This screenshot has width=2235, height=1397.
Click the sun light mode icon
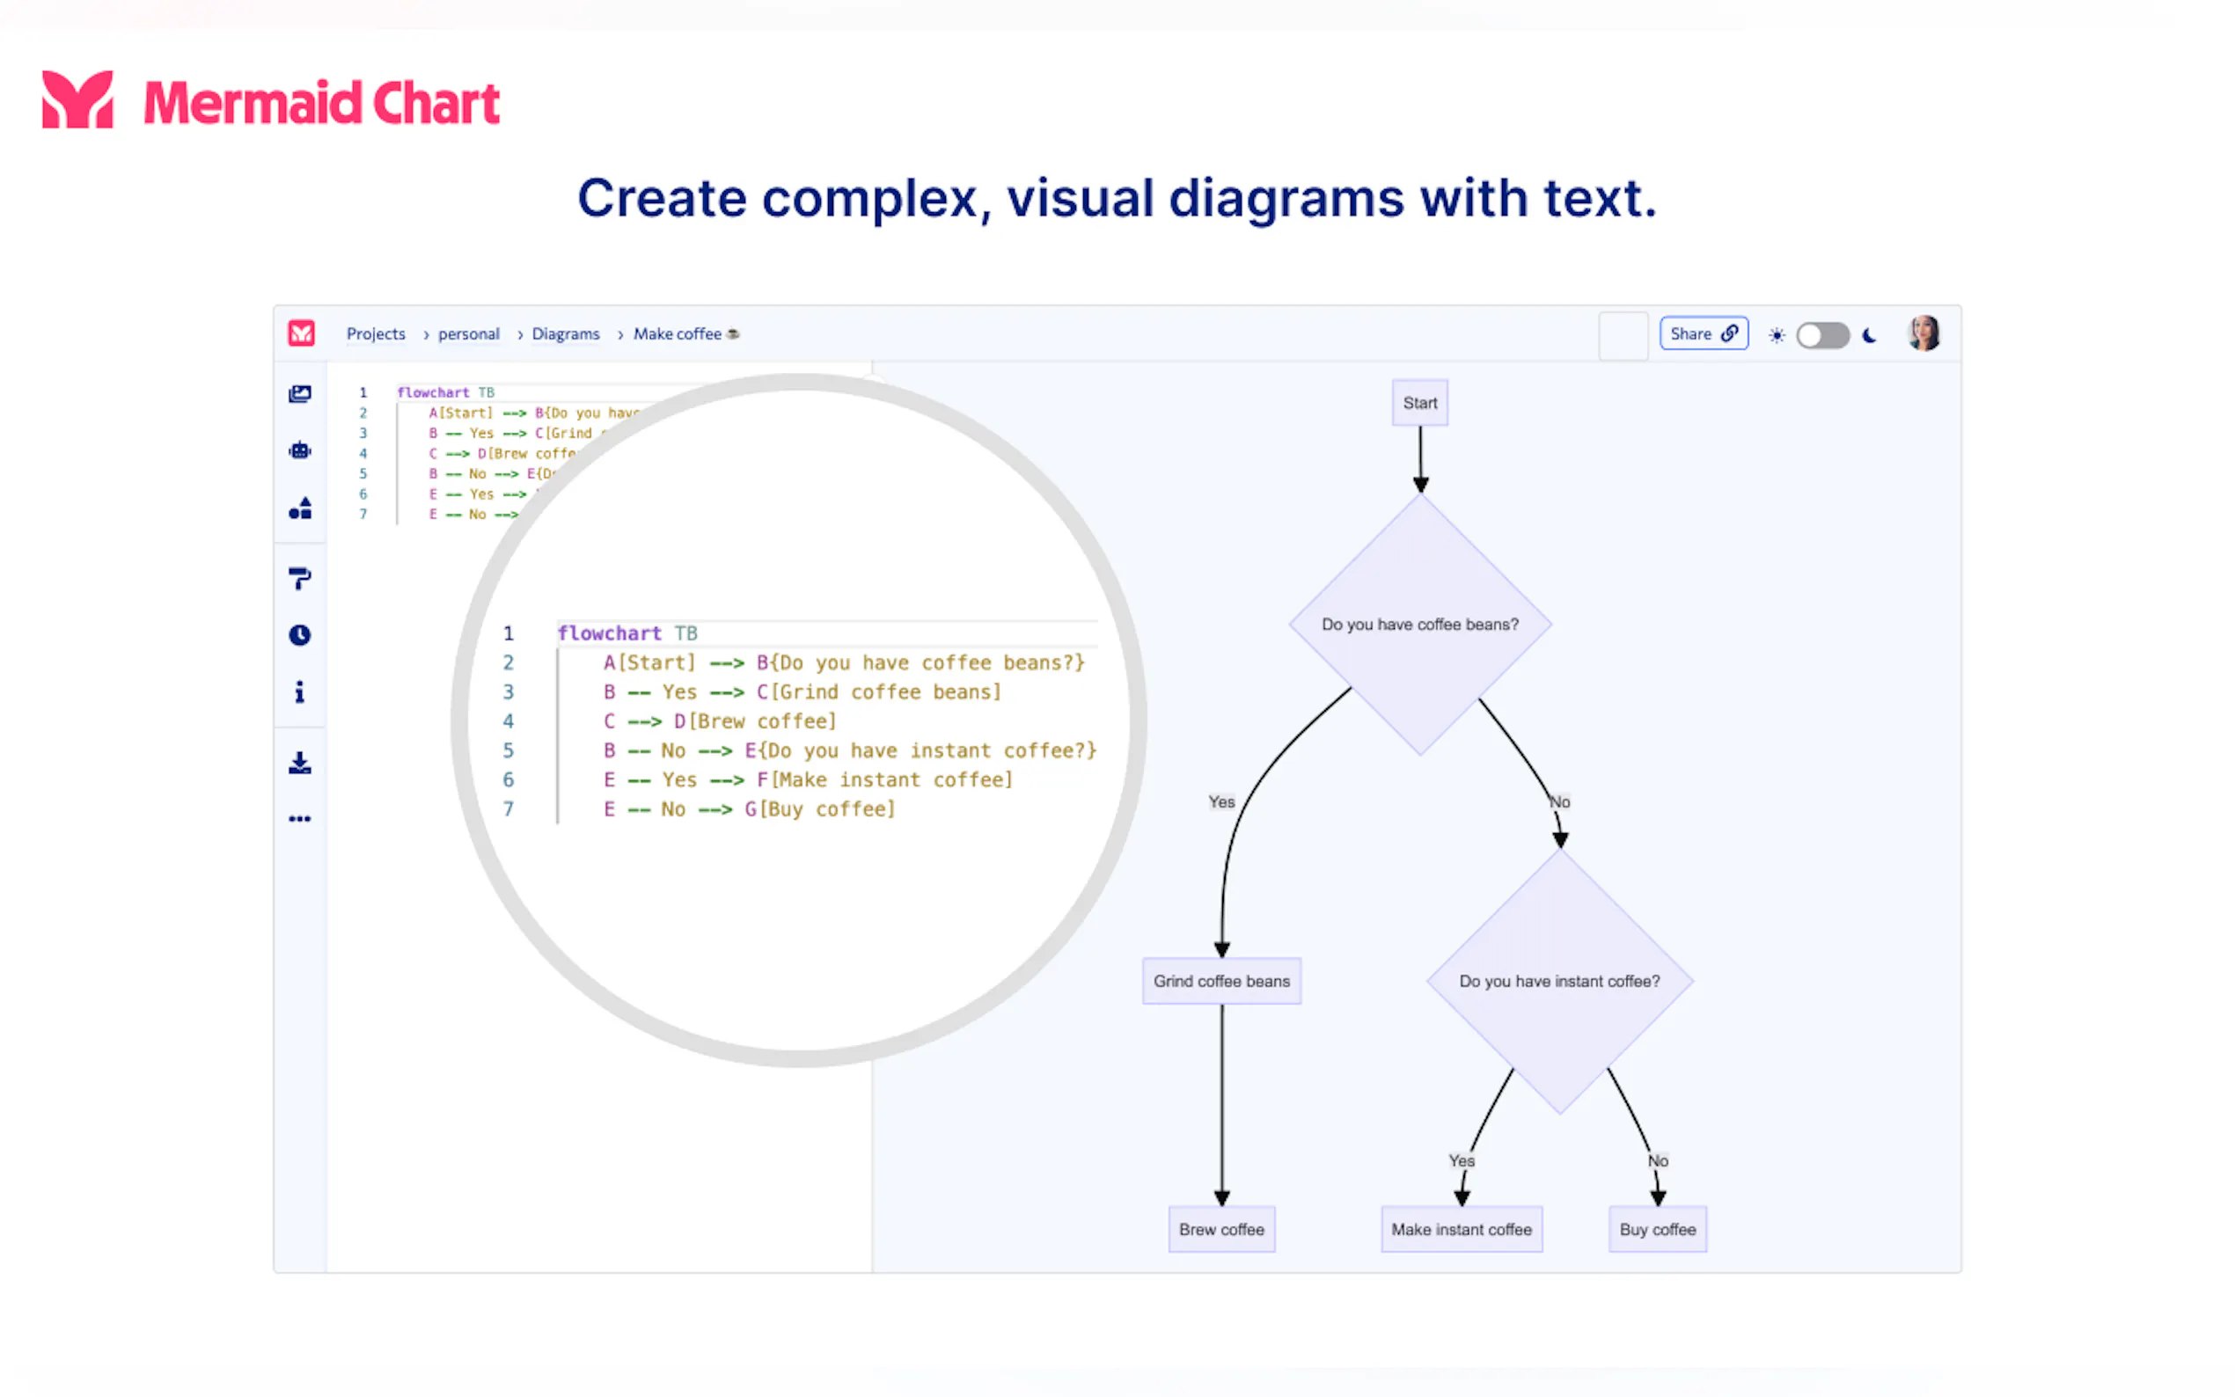point(1776,335)
